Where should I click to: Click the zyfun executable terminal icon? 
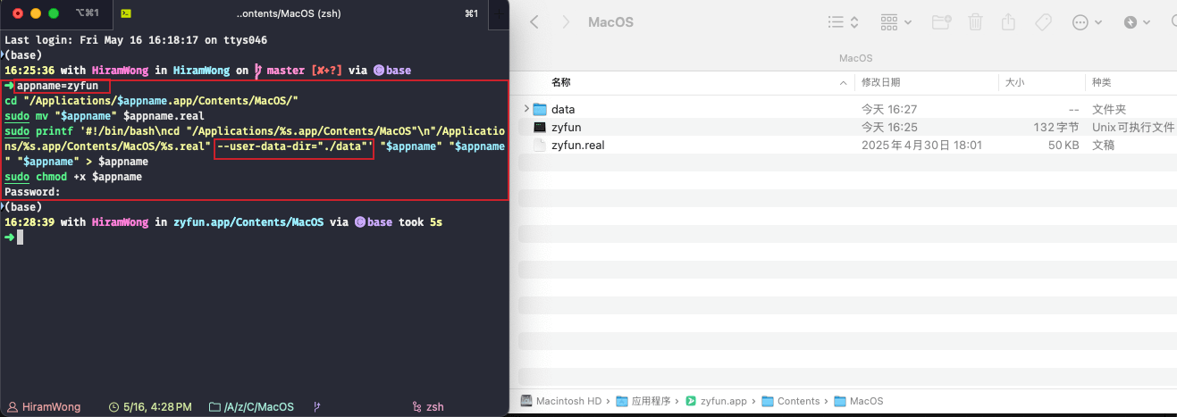(x=539, y=127)
